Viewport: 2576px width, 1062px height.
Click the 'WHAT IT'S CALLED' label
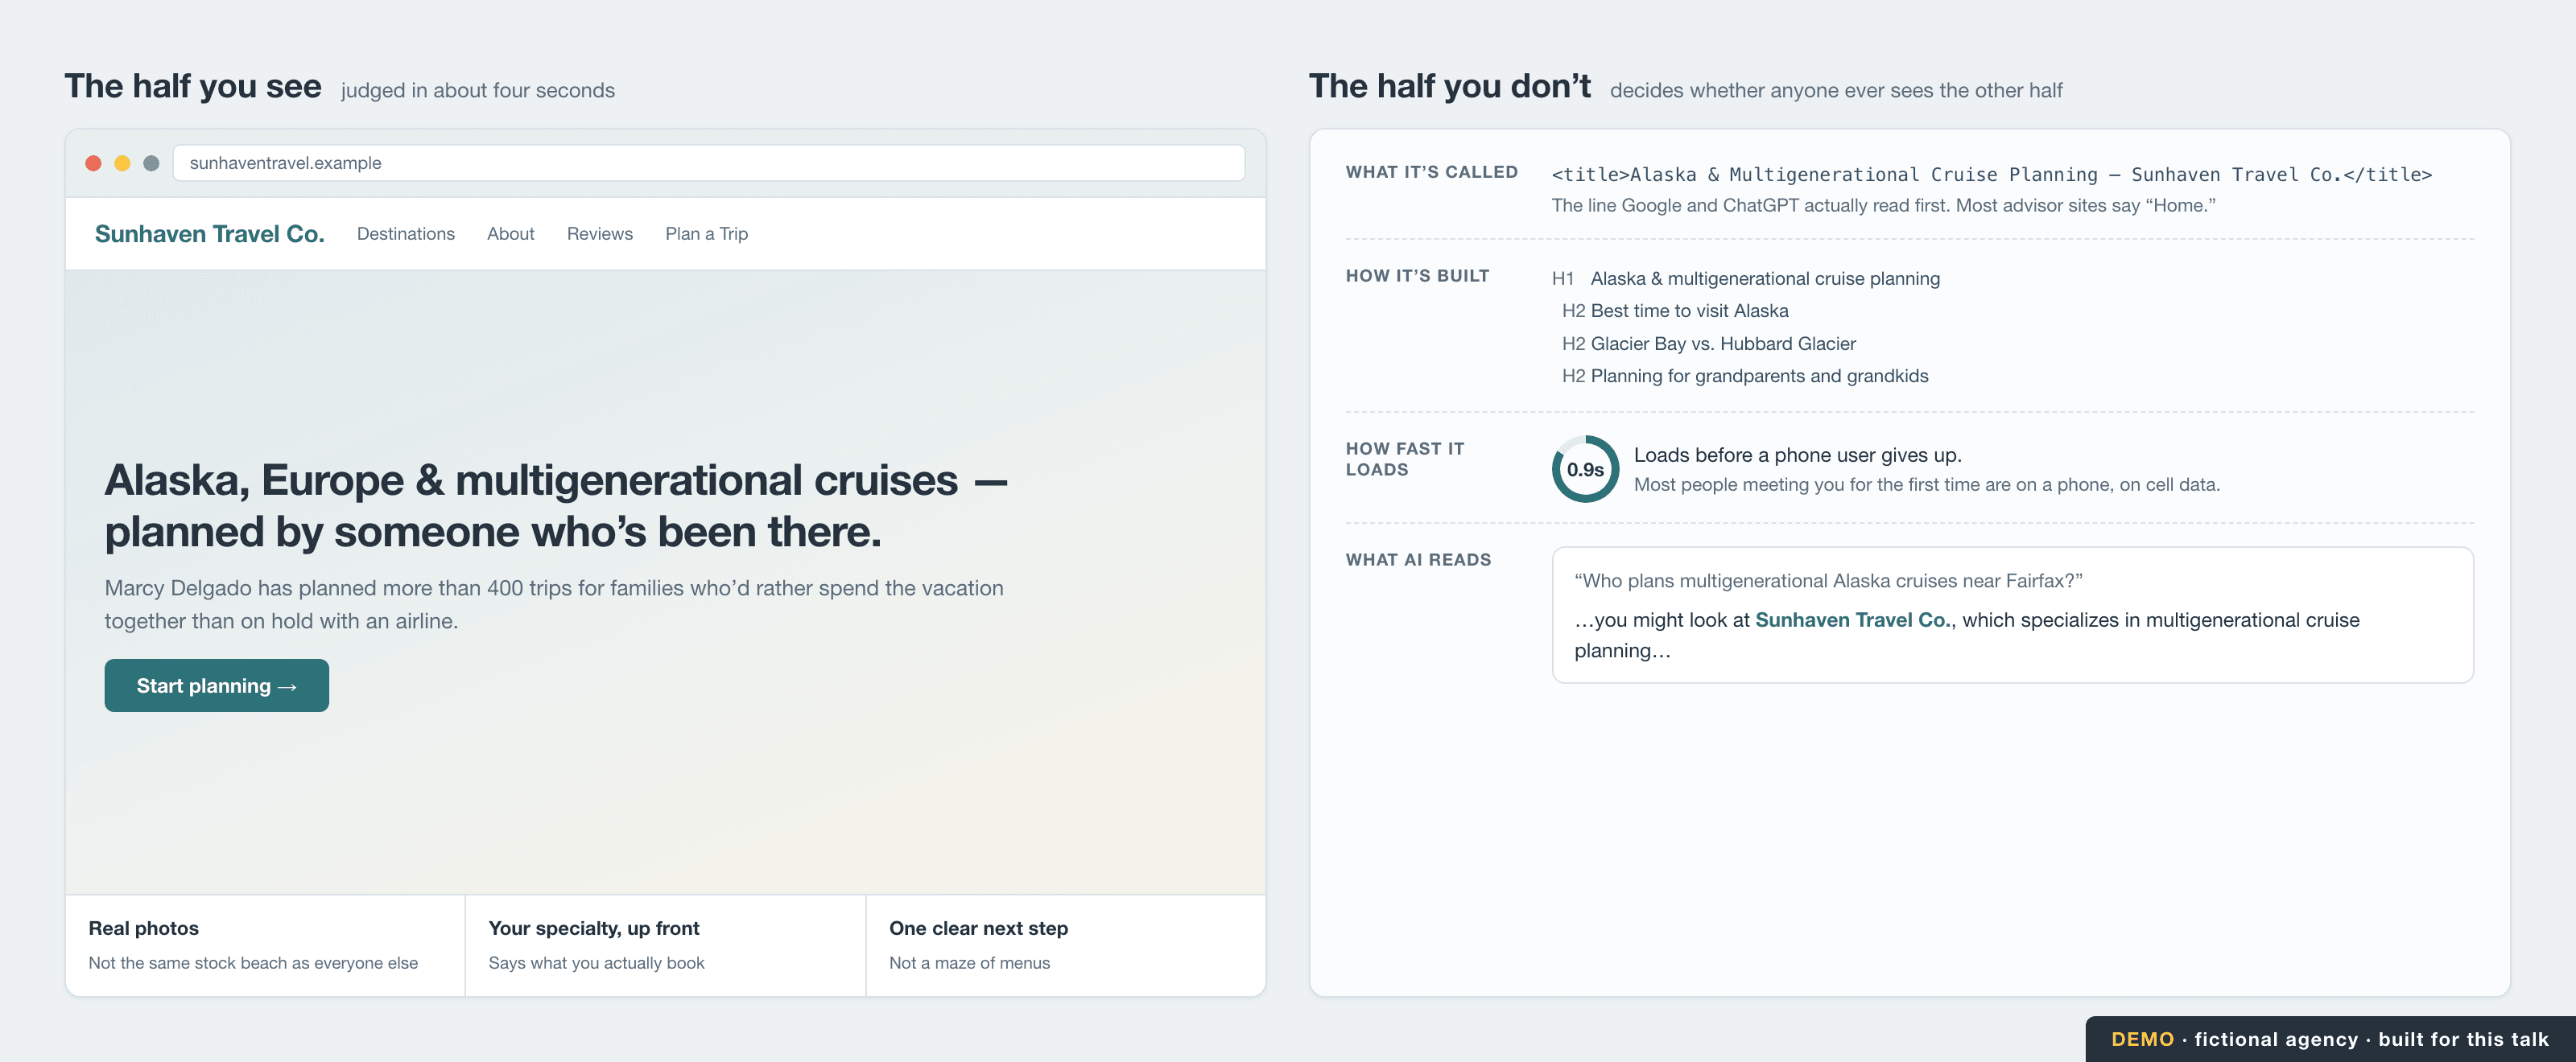coord(1432,172)
